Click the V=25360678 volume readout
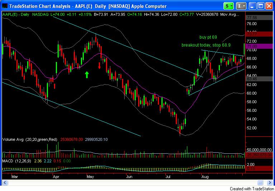Screen dimensions: 275x191 click(x=207, y=14)
